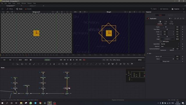The image size is (186, 105).
Task: Add a Polygon mask from the toolbar
Action: (87, 64)
